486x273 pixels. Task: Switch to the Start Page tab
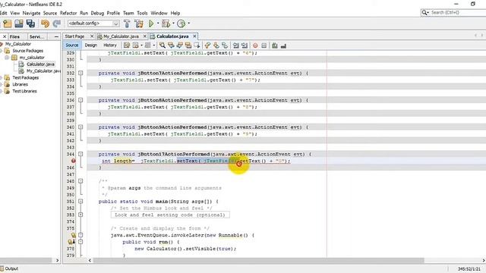[x=74, y=36]
